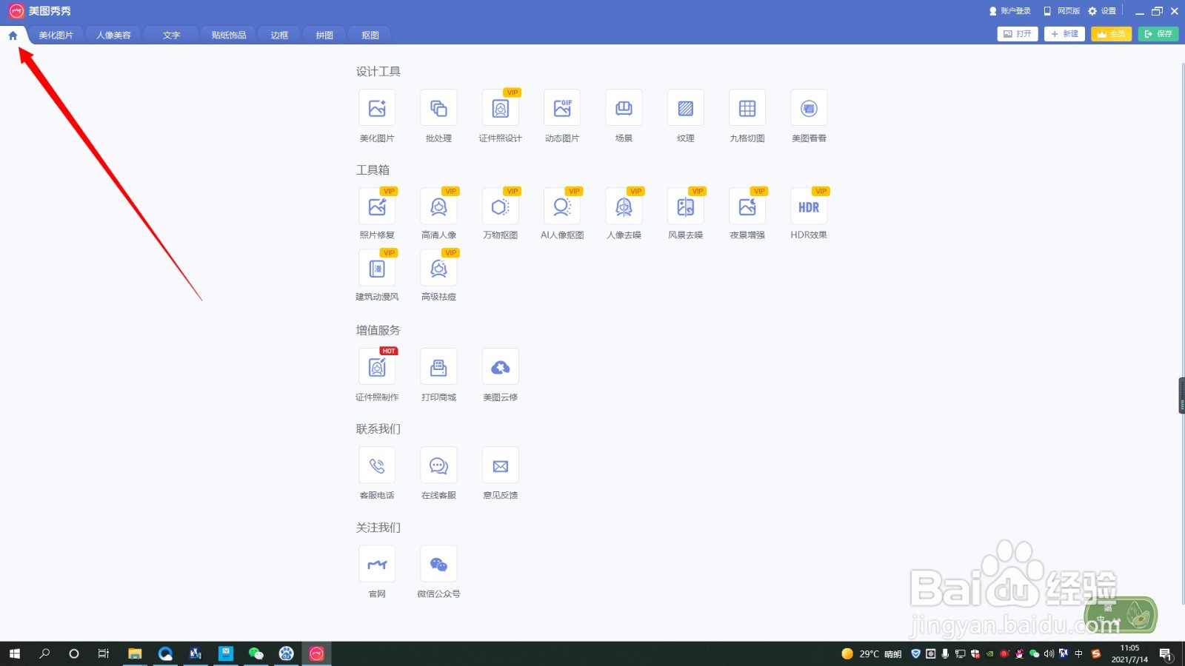Screen dimensions: 1185x666
Task: Click 账户登录 account login
Action: tap(1010, 11)
